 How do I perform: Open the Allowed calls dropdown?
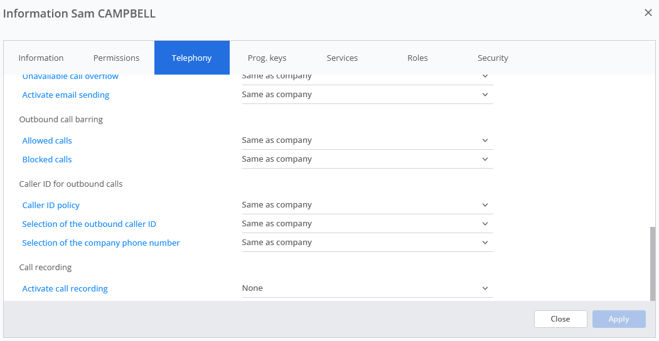367,140
